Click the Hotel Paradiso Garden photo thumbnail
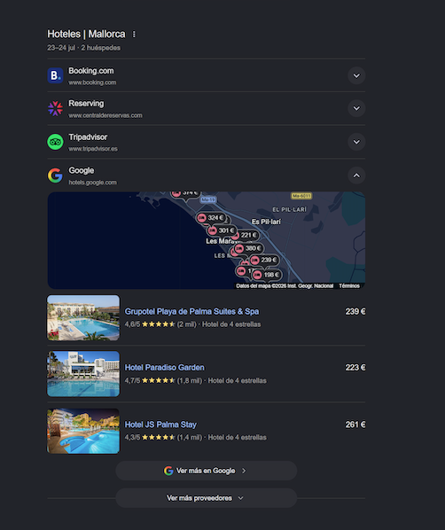This screenshot has width=445, height=530. point(83,374)
